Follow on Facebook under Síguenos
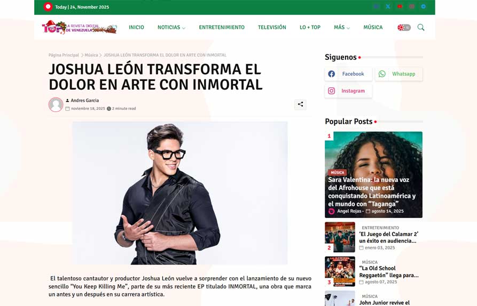 348,74
